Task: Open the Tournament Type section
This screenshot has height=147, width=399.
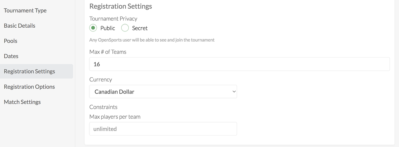Action: click(25, 11)
